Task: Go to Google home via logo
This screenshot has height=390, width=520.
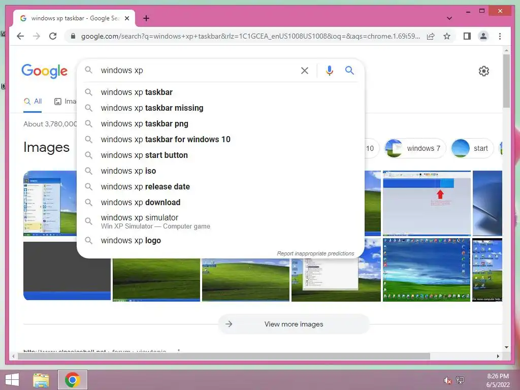Action: coord(45,71)
